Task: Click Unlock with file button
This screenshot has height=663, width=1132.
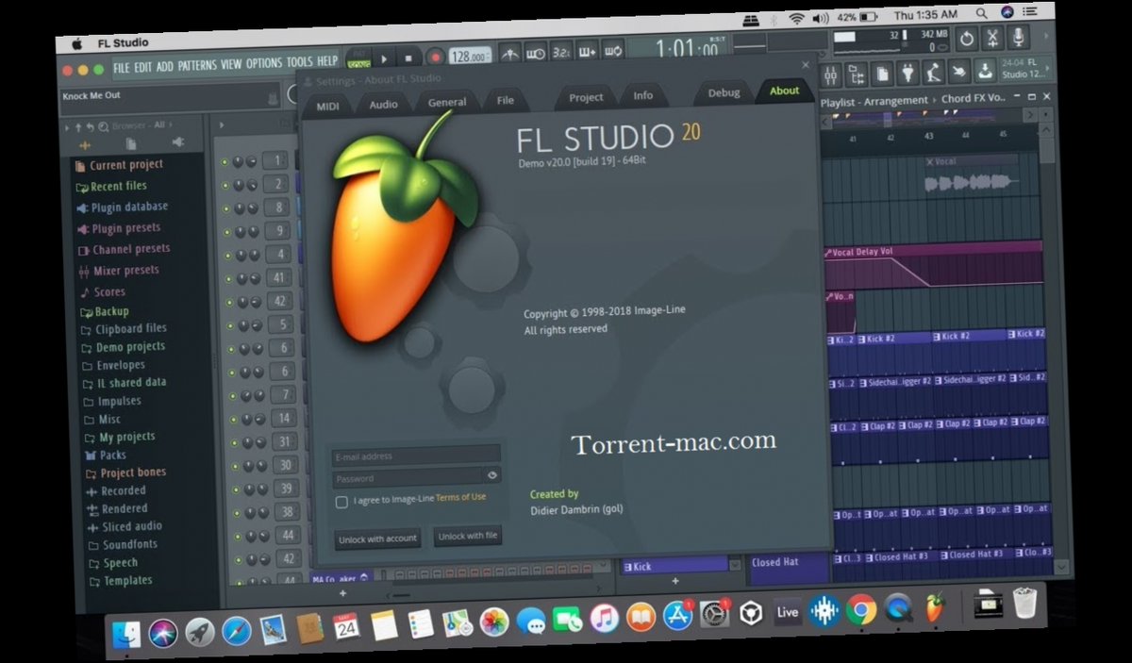Action: click(x=467, y=536)
